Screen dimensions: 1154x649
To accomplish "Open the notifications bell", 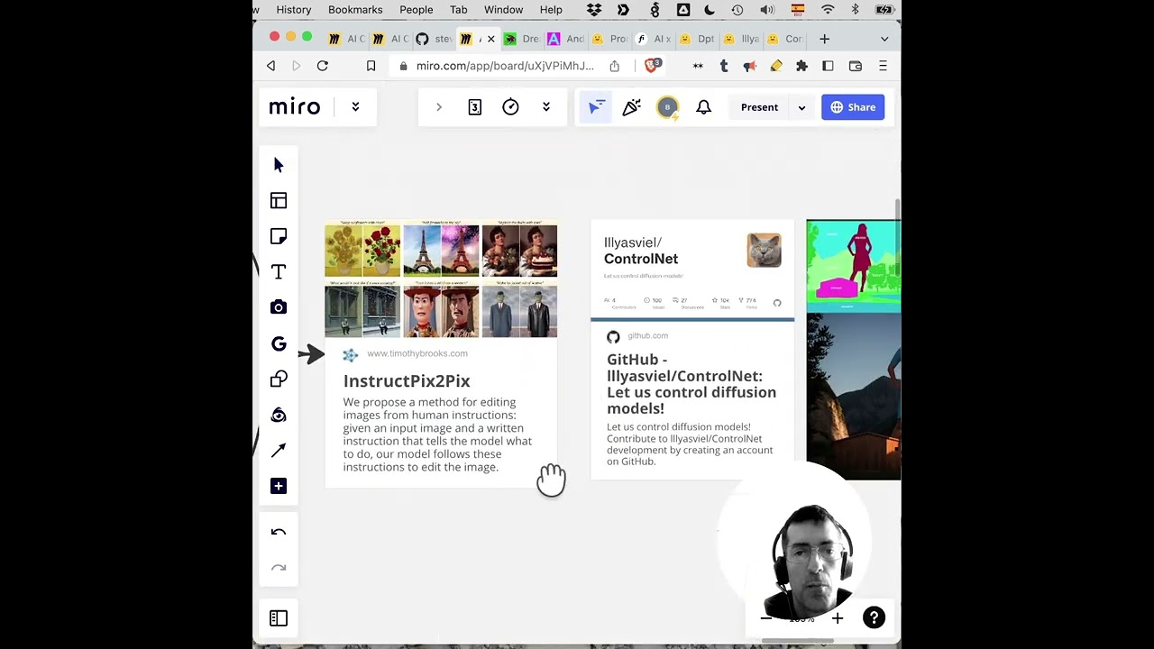I will pyautogui.click(x=704, y=107).
